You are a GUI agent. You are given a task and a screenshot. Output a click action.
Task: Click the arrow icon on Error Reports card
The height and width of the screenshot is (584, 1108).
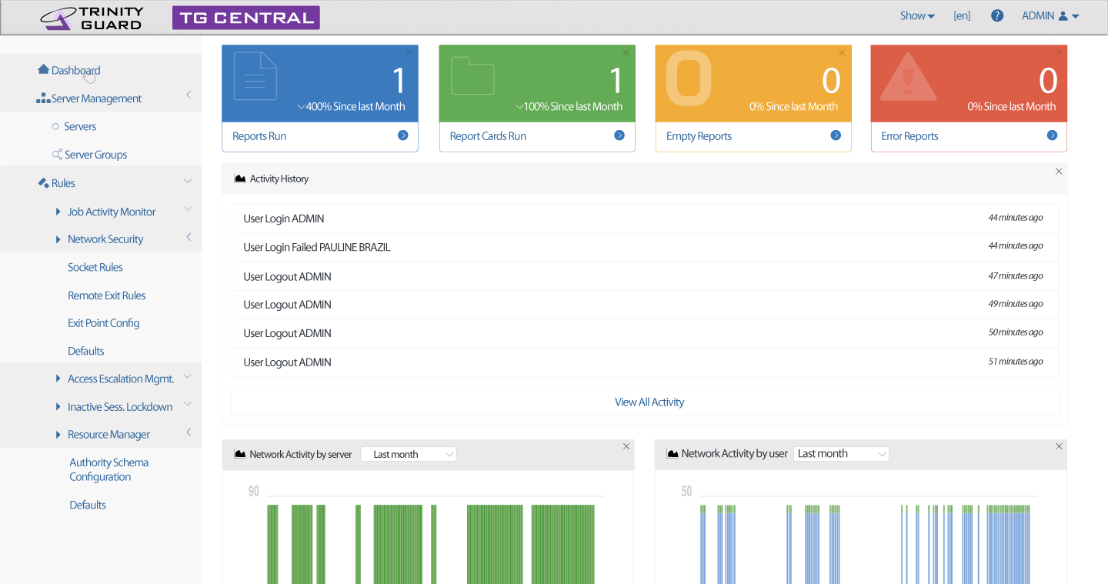(1052, 135)
